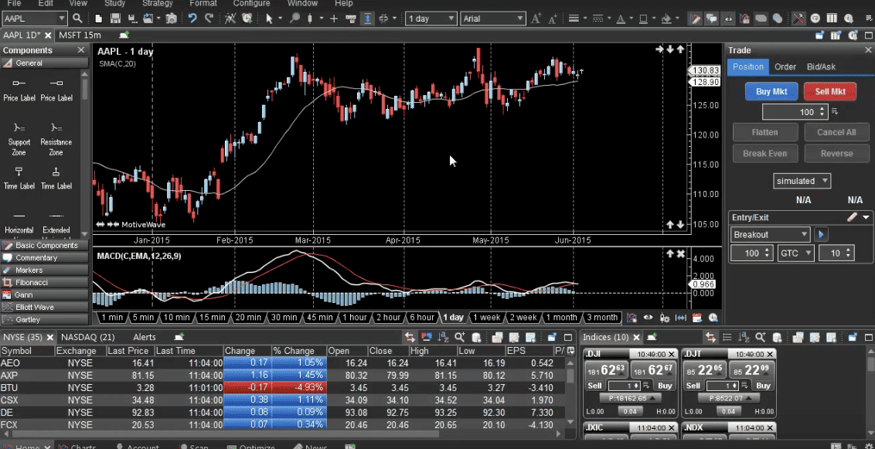Click the undo arrow icon
This screenshot has width=875, height=449.
[192, 19]
